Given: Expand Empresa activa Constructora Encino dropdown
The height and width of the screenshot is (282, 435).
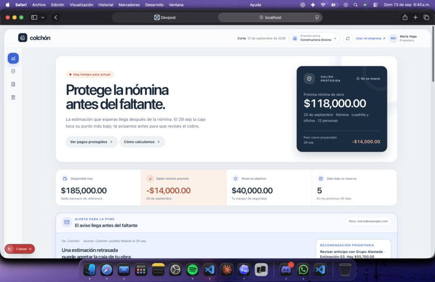Looking at the screenshot, I should click(x=314, y=38).
